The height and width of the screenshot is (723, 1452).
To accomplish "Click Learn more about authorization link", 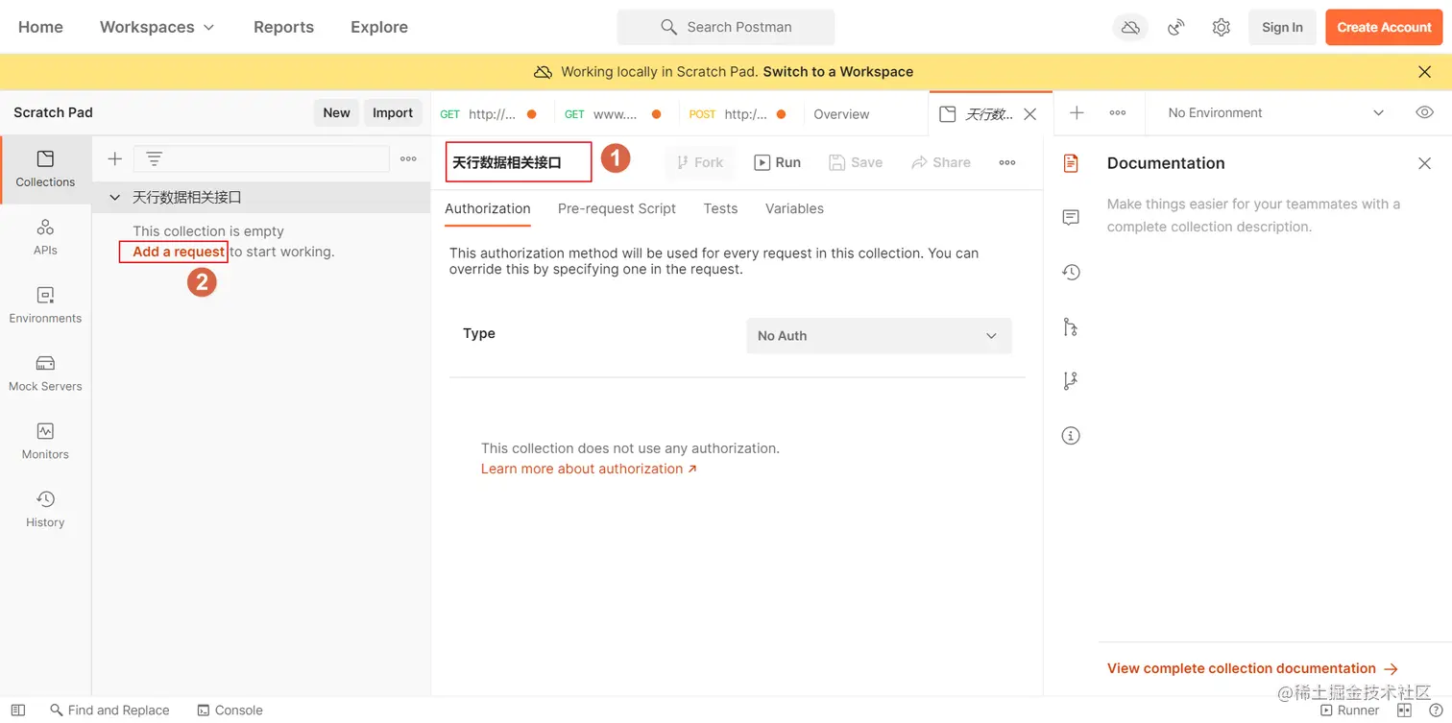I will pyautogui.click(x=589, y=469).
